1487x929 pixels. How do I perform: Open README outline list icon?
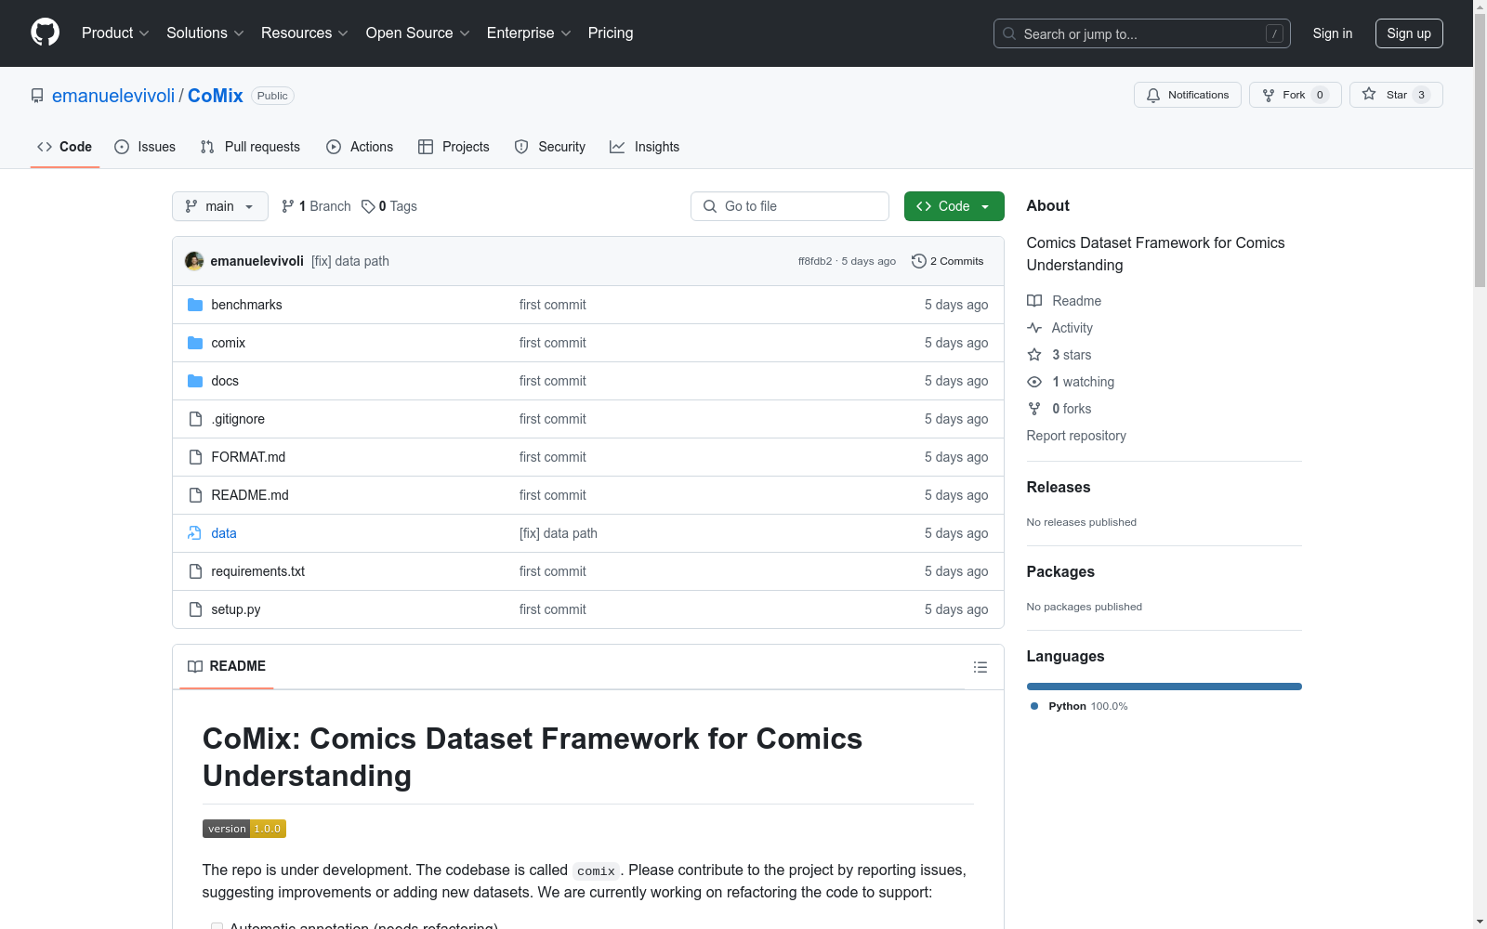(x=980, y=667)
